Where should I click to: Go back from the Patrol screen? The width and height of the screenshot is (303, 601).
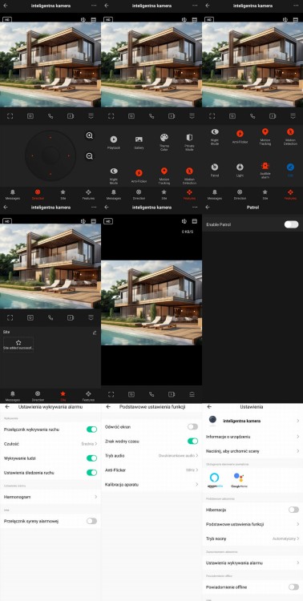pos(208,208)
